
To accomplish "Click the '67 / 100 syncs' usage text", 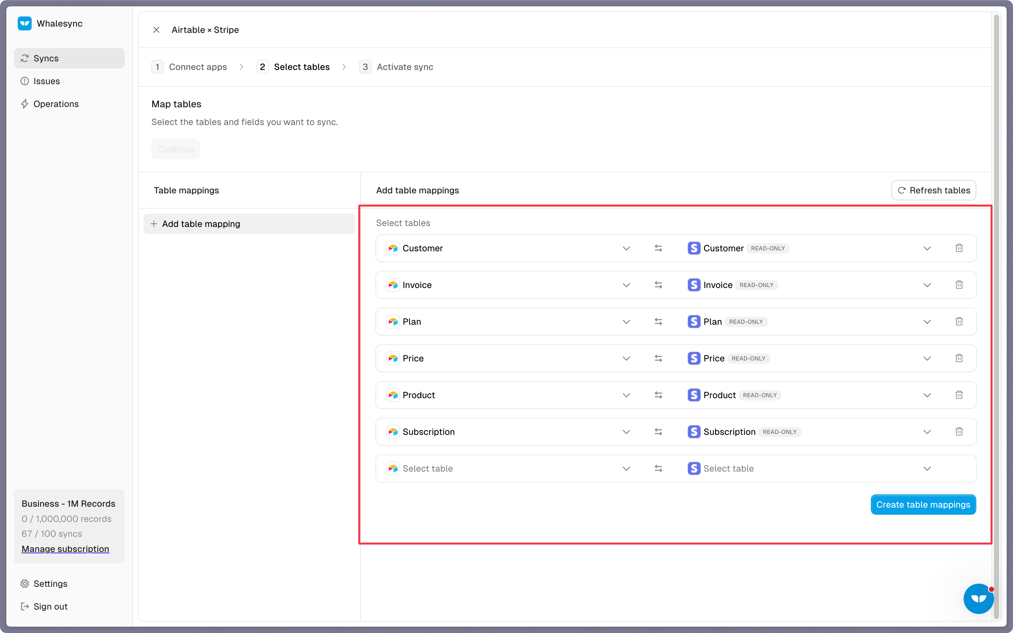I will tap(52, 534).
